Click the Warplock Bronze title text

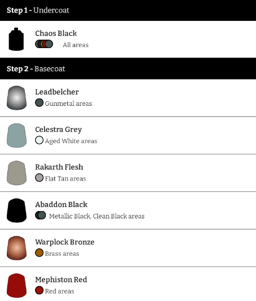[65, 242]
